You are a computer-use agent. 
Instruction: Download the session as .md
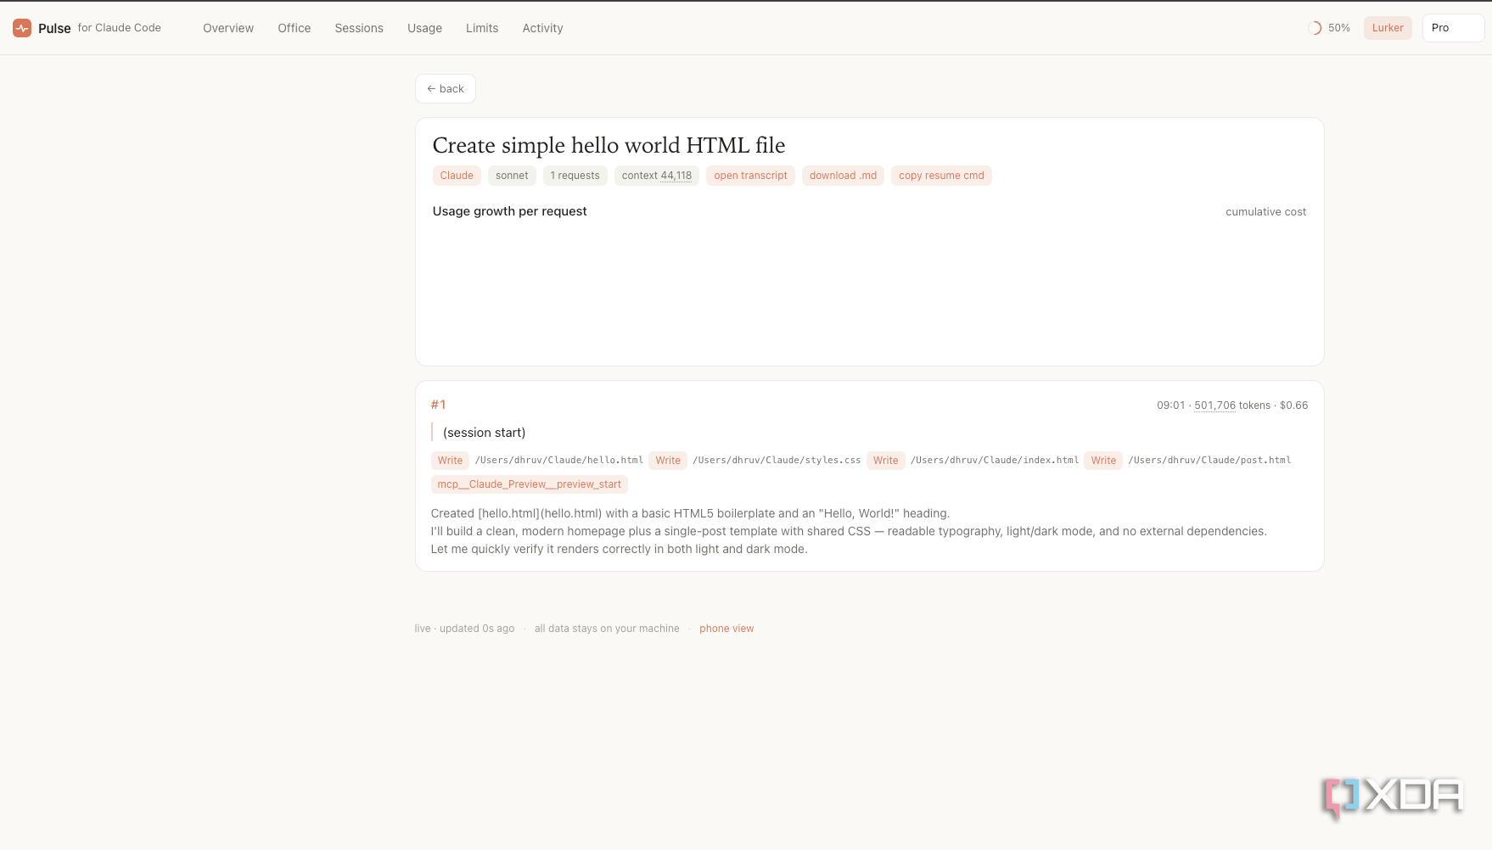843,176
